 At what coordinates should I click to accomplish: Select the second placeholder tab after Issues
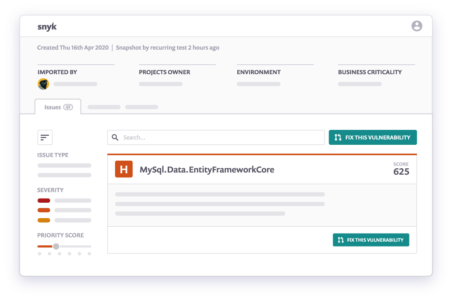(x=104, y=107)
